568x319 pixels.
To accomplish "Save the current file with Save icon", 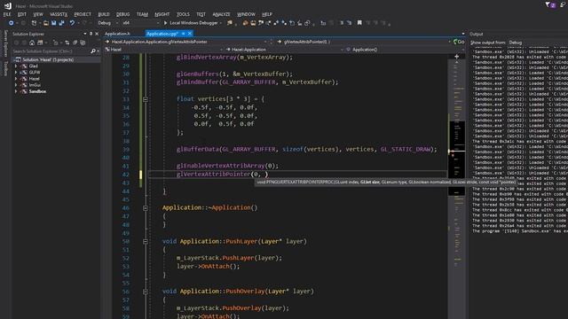I will pos(53,23).
